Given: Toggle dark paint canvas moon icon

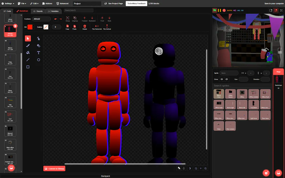Looking at the screenshot, I should click(190, 169).
